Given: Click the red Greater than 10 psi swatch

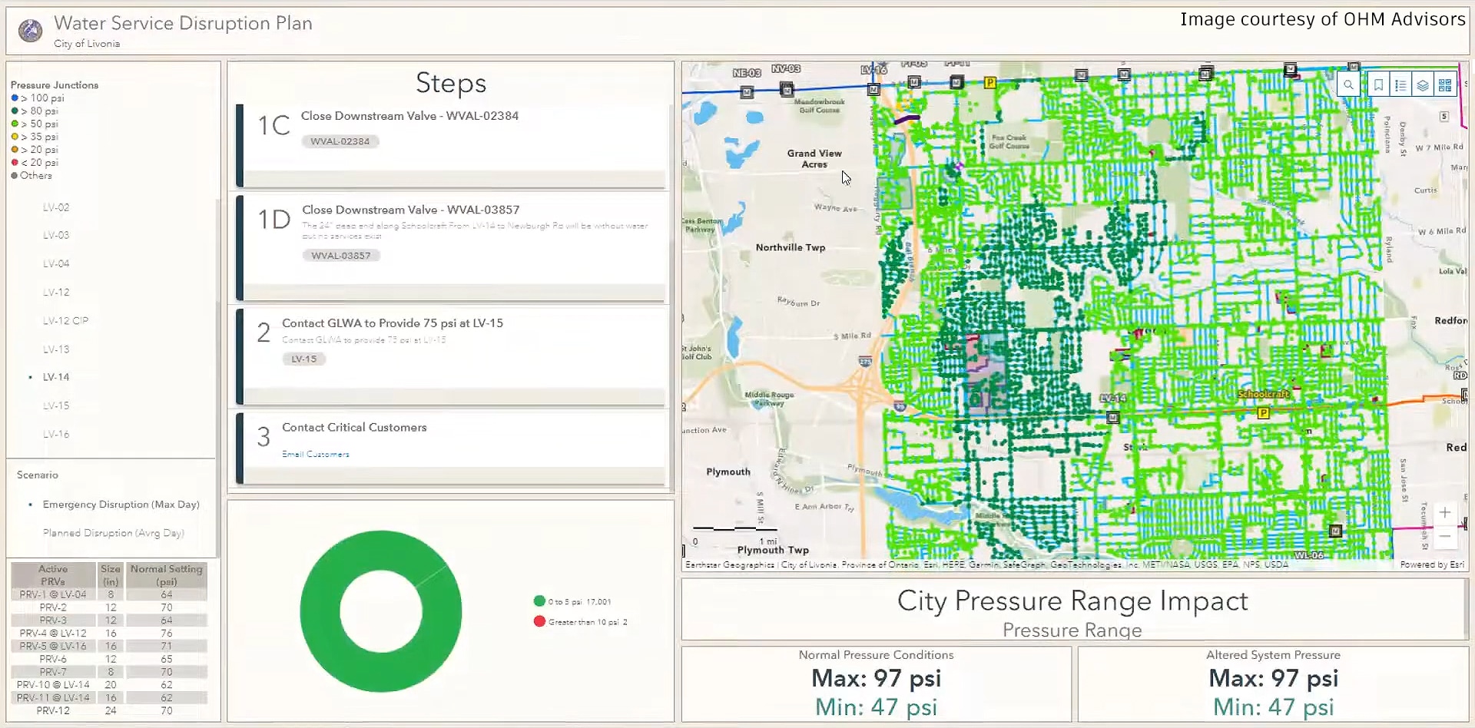Looking at the screenshot, I should pos(539,621).
